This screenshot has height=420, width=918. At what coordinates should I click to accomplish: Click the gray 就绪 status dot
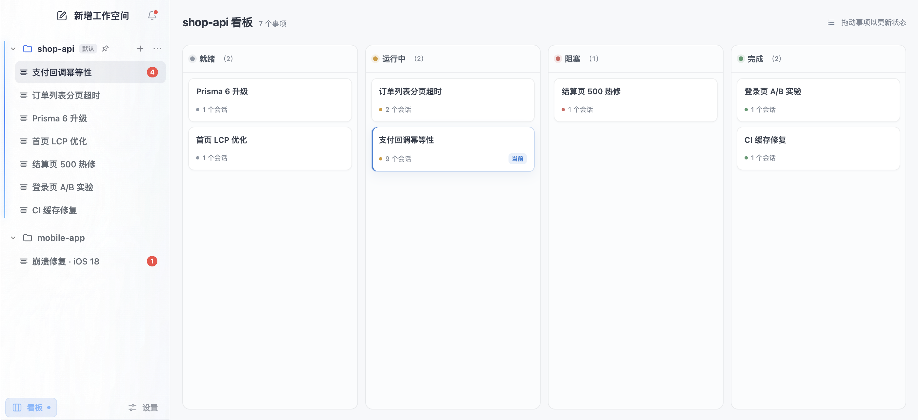[x=192, y=59]
